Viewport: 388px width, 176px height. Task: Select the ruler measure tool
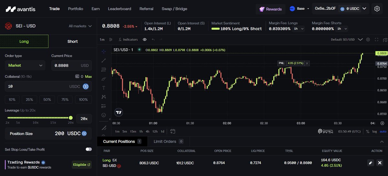[103, 128]
